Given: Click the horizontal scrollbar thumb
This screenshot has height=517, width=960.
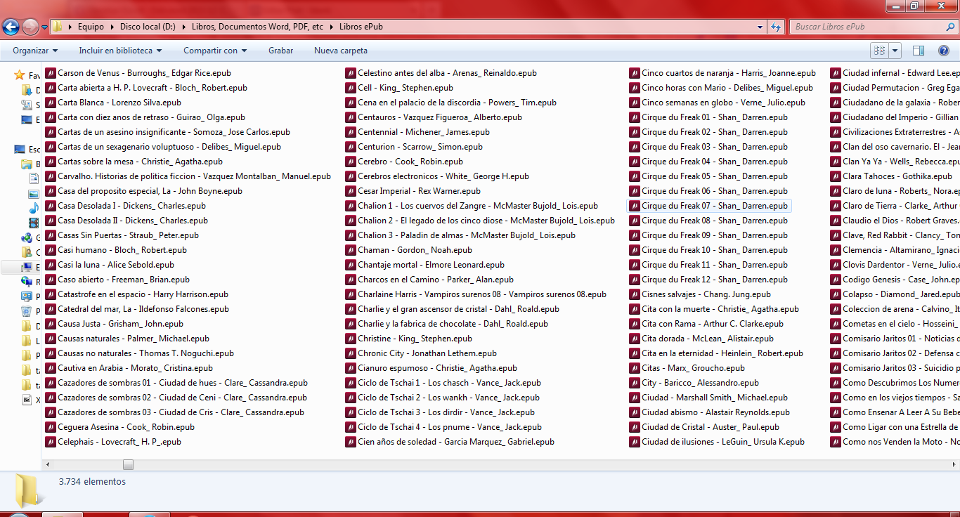Looking at the screenshot, I should tap(128, 464).
